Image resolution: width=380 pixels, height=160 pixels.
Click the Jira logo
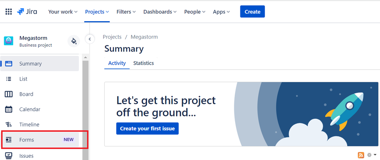(27, 12)
